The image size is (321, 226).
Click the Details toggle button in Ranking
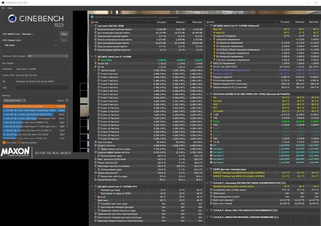[x=67, y=100]
